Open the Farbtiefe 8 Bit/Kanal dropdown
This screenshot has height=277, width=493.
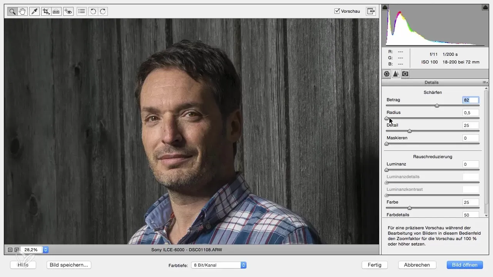(x=219, y=265)
